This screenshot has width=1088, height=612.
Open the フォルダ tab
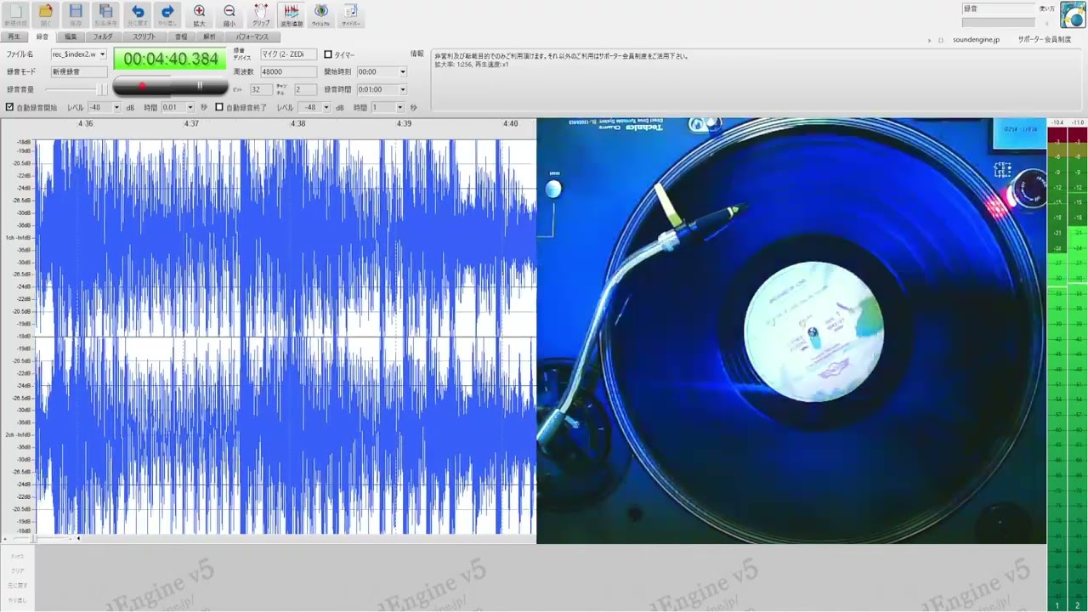tap(103, 37)
